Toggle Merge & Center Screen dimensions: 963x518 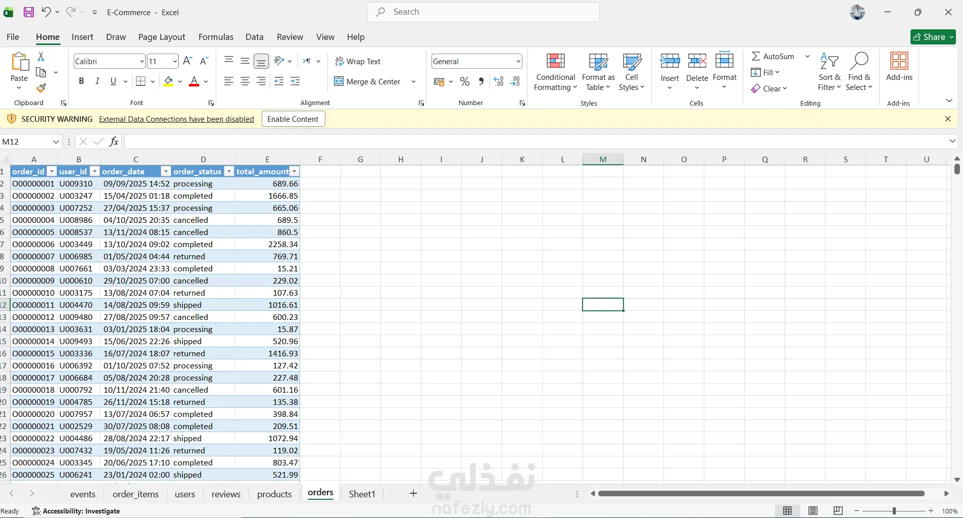coord(367,81)
